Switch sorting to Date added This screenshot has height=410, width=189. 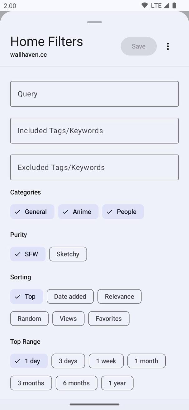pyautogui.click(x=70, y=296)
